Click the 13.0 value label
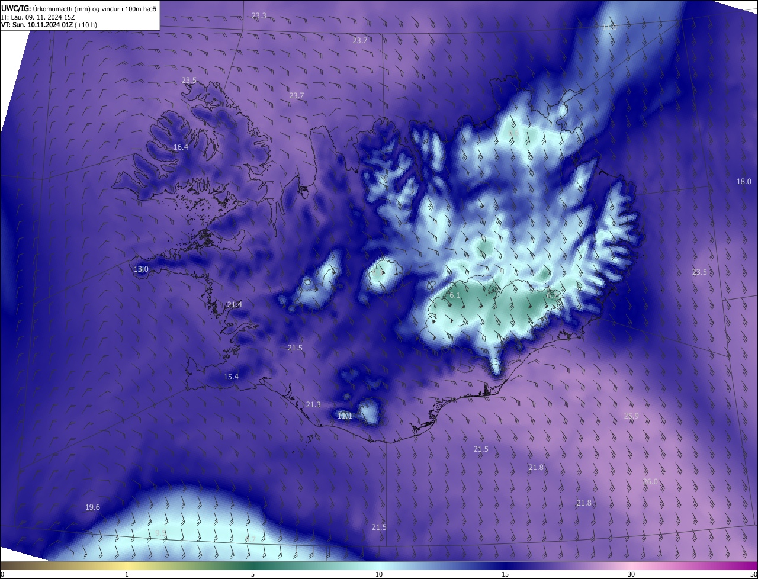Viewport: 758px width, 579px height. tap(141, 269)
